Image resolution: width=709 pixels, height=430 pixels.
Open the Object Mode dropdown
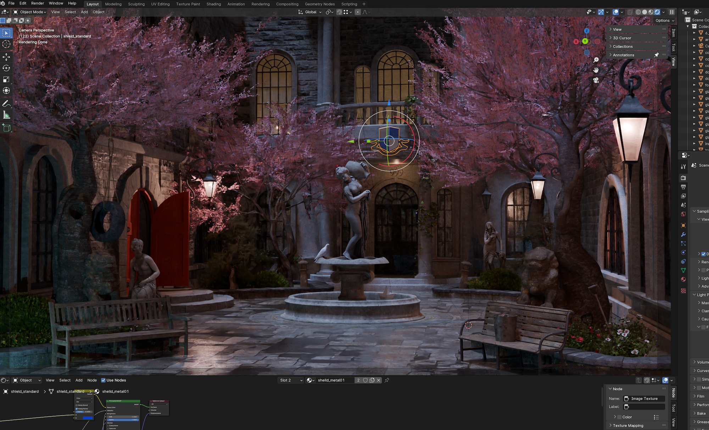(30, 12)
